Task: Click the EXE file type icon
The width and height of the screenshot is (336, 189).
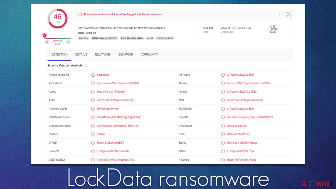Action: pos(273,29)
